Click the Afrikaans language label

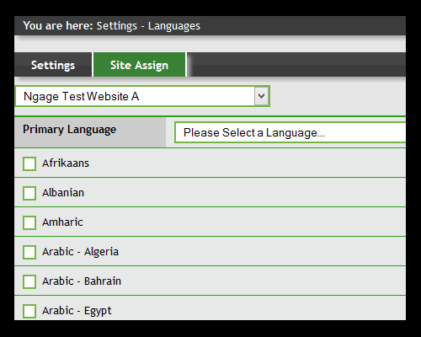point(66,163)
